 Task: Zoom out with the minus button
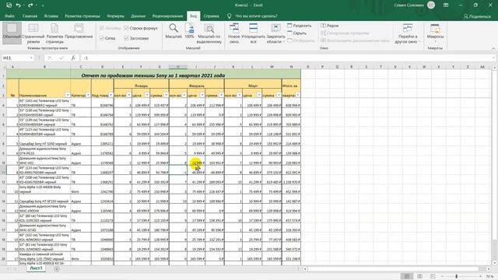tap(442, 277)
